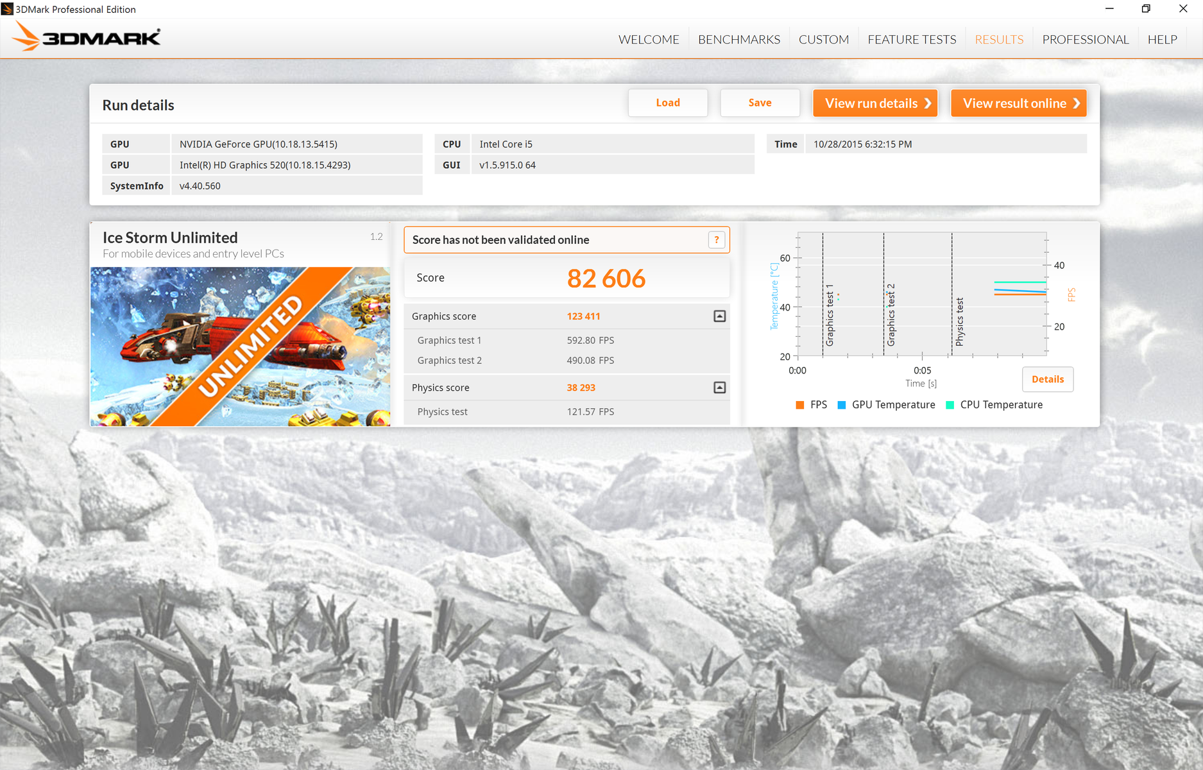
Task: Click the Physics test chart marker
Action: point(960,321)
